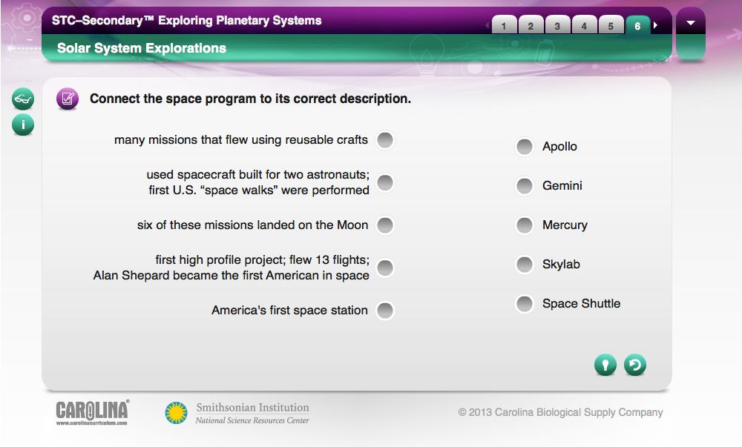Click 'six of these missions landed on the Moon'
The width and height of the screenshot is (742, 447).
(253, 225)
